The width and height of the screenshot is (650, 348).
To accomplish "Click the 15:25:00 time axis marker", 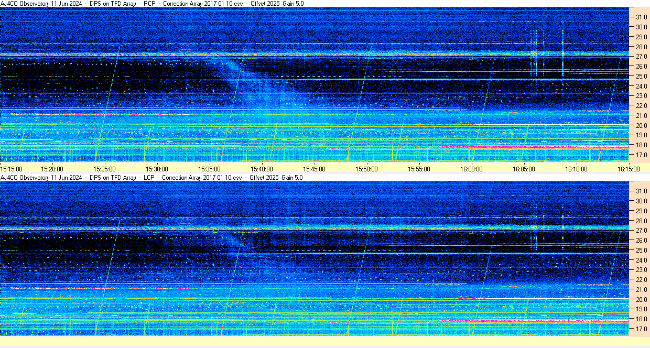I will (x=104, y=169).
